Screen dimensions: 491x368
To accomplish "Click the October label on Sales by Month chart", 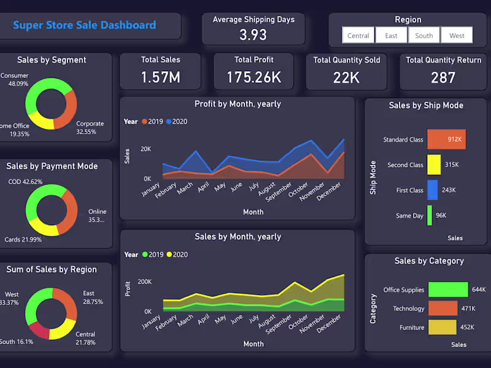I will click(298, 322).
